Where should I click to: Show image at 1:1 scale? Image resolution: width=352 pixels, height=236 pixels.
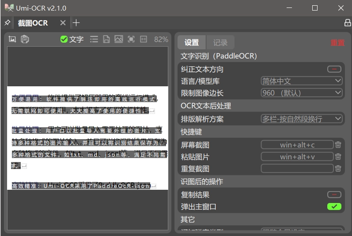click(144, 39)
